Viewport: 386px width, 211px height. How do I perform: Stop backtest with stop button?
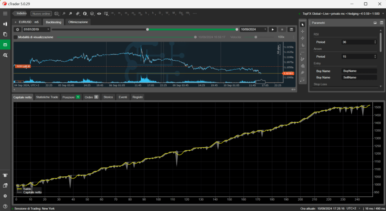[282, 29]
